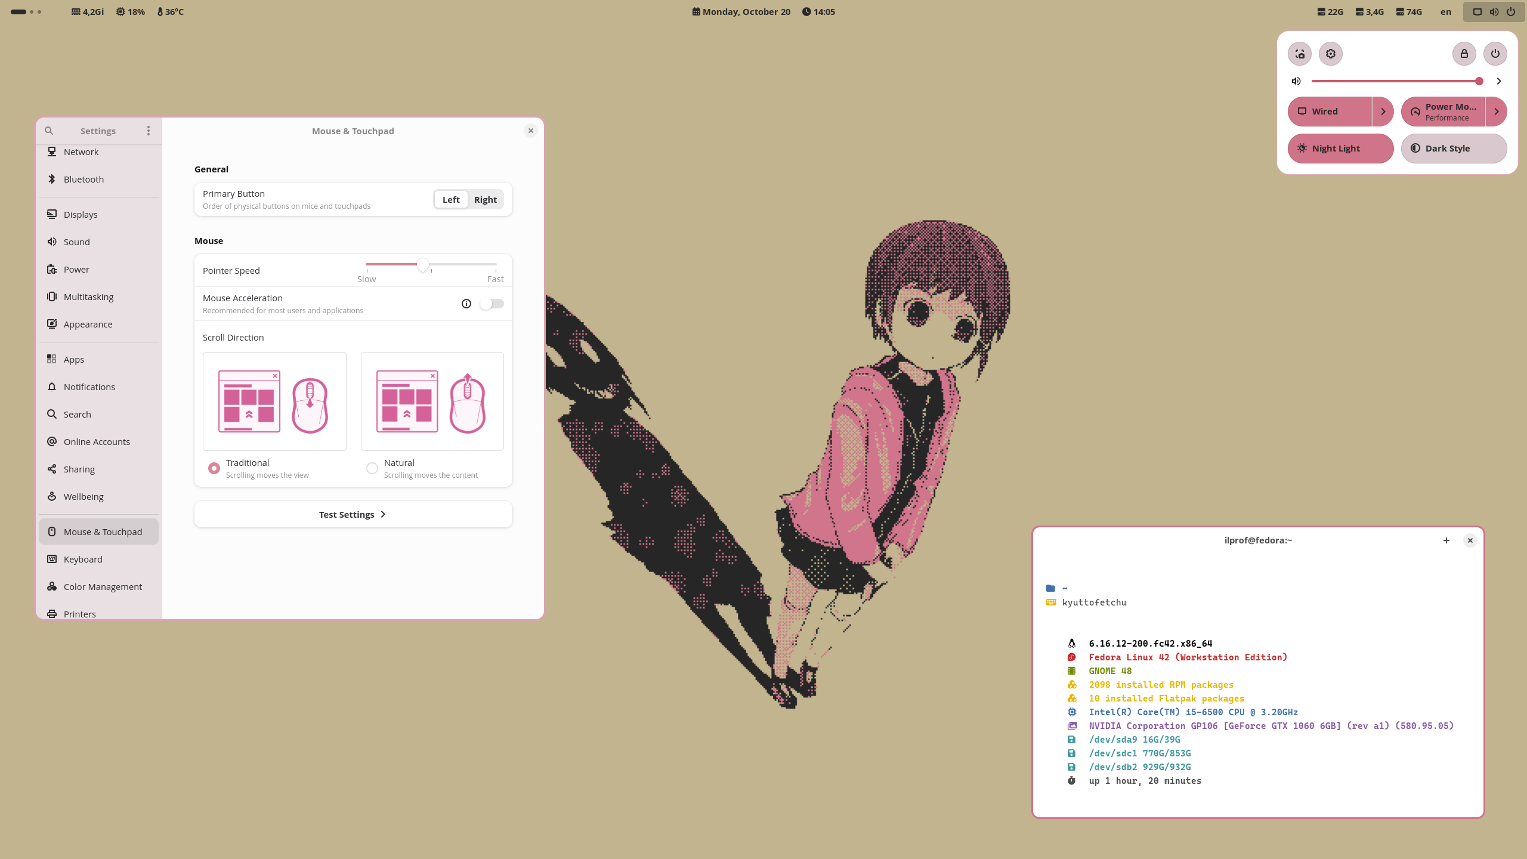Click the screenshot icon in quick settings
Screen dimensions: 1527x859
1300,54
